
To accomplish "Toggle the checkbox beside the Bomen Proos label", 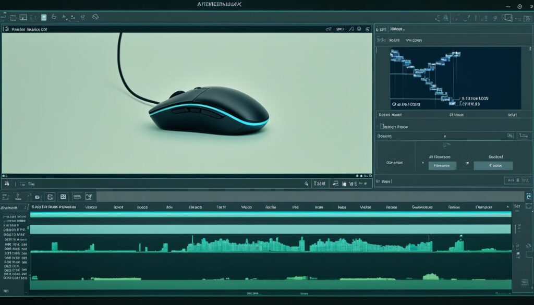I will pyautogui.click(x=380, y=126).
